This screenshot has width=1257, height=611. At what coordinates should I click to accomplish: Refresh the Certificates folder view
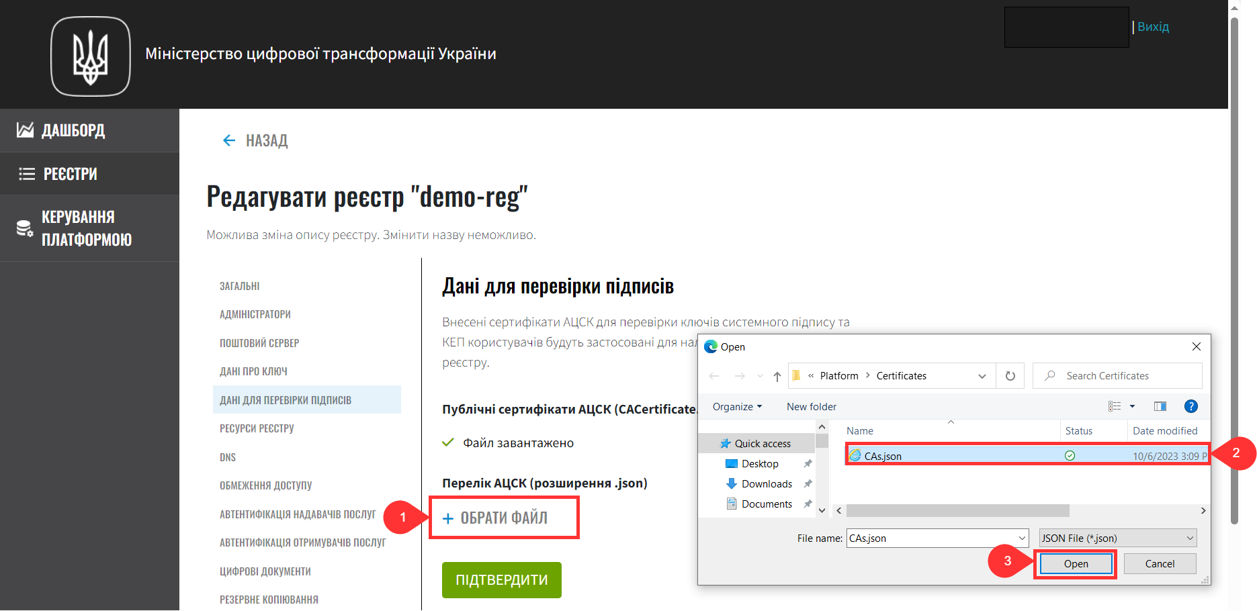coord(1010,376)
